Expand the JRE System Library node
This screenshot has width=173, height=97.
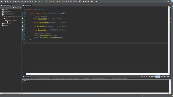pos(3,17)
